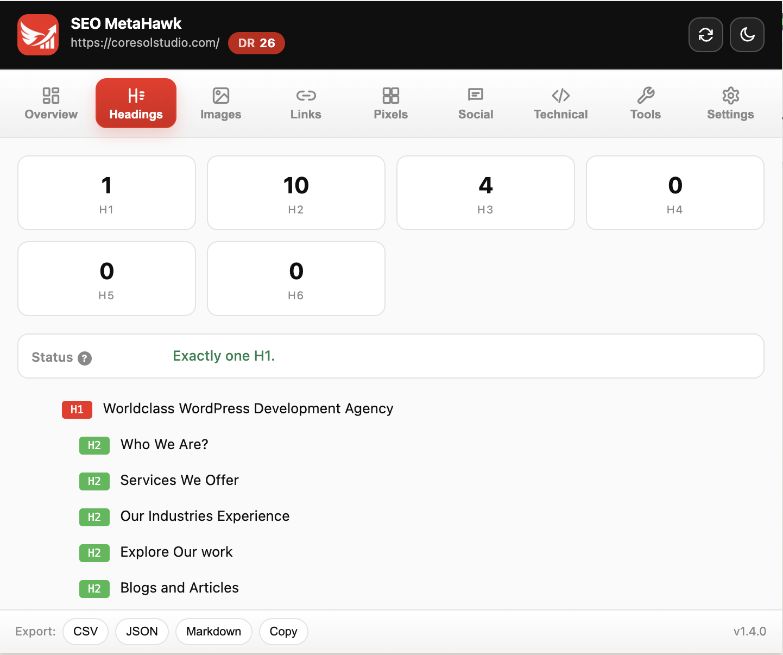Select the 'Services We Offer' heading
The width and height of the screenshot is (783, 655).
(x=179, y=480)
